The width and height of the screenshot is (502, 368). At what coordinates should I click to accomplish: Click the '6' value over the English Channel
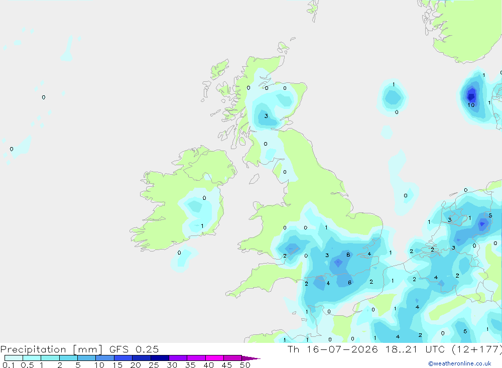(349, 283)
